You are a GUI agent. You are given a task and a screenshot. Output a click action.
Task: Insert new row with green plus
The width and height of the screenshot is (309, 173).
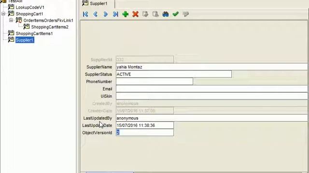tap(126, 14)
